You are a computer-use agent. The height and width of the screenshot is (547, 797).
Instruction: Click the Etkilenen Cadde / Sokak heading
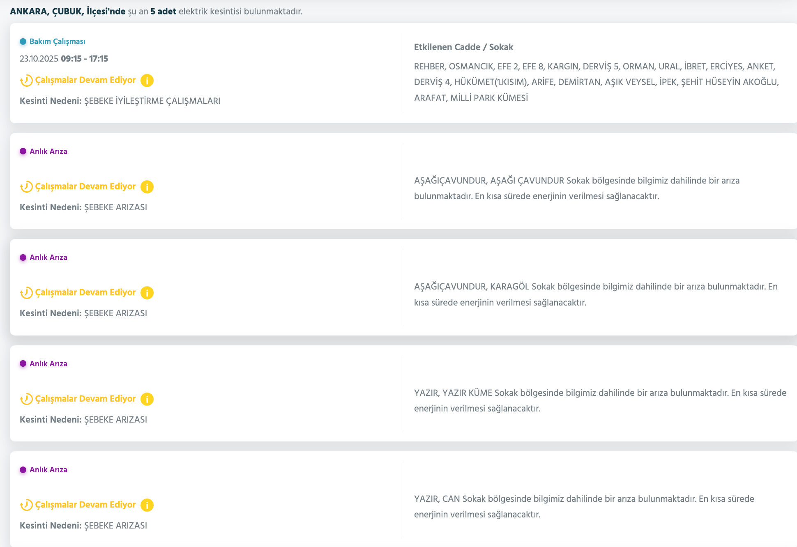tap(463, 47)
